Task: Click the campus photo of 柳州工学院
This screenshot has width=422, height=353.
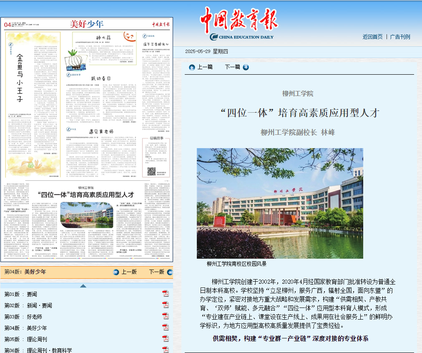Action: coord(280,203)
